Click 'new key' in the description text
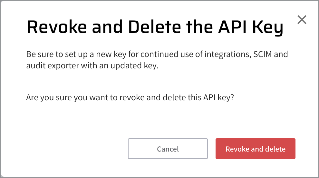This screenshot has width=319, height=178. 107,54
